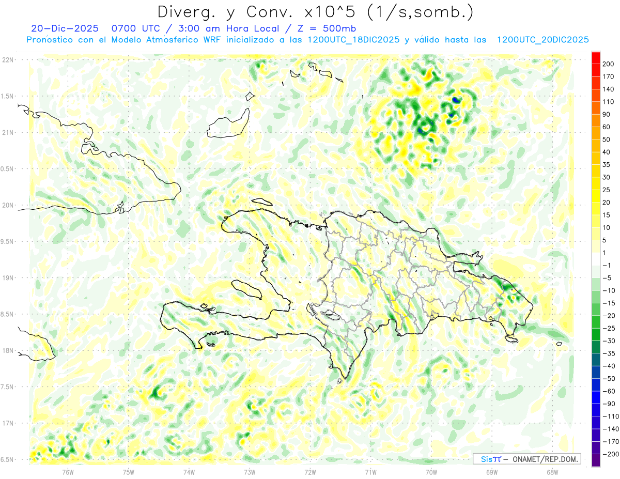
Task: Click the positive 110 color scale value
Action: [608, 102]
